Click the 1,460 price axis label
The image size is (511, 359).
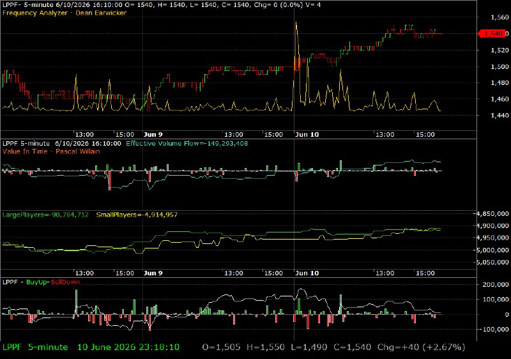[500, 99]
